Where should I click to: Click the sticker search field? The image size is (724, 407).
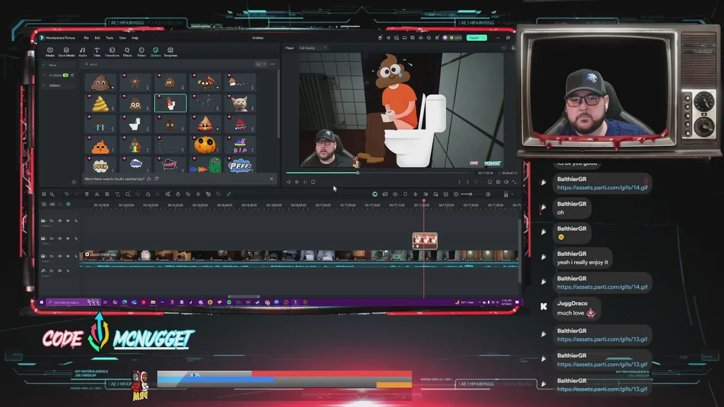click(x=167, y=64)
